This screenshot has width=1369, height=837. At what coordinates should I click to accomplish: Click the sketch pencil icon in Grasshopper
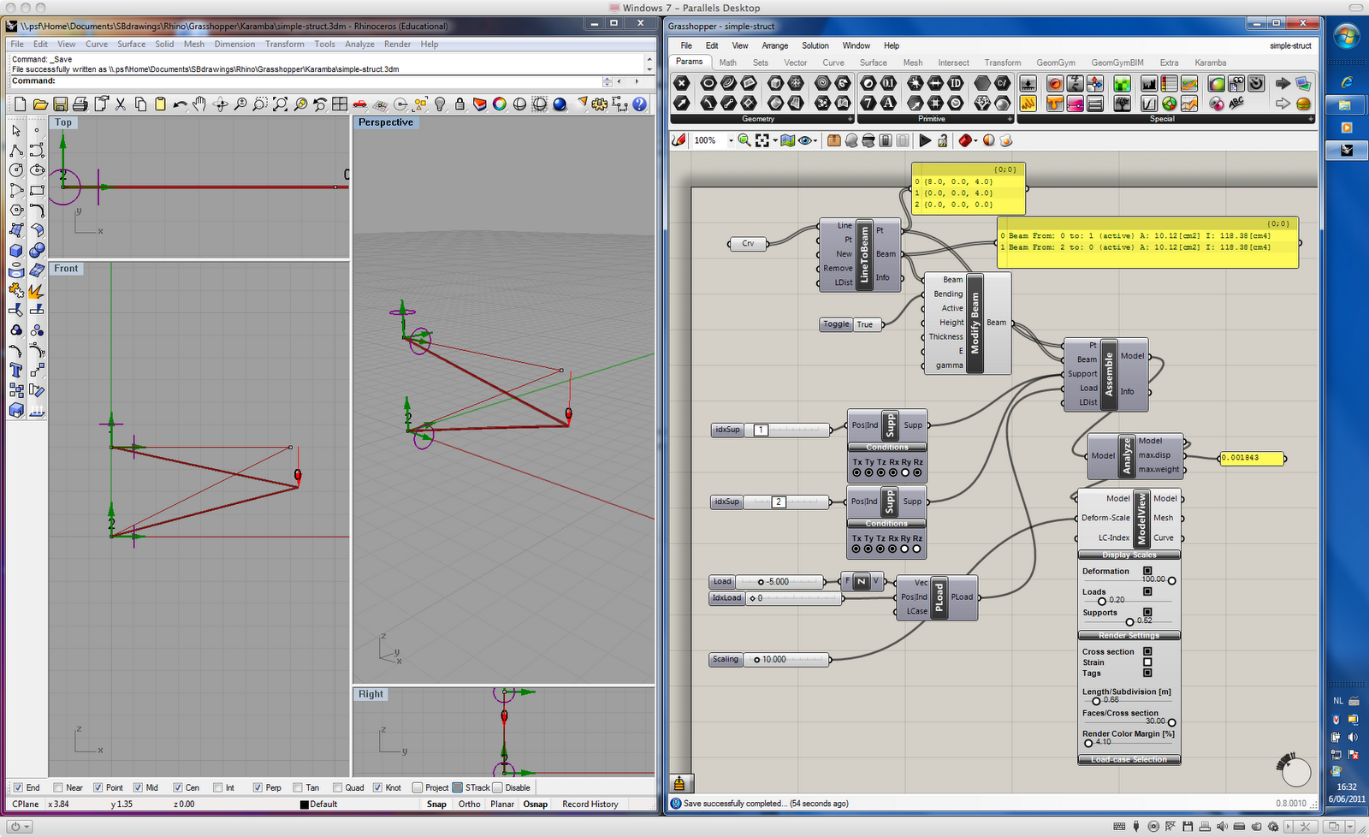click(x=679, y=140)
